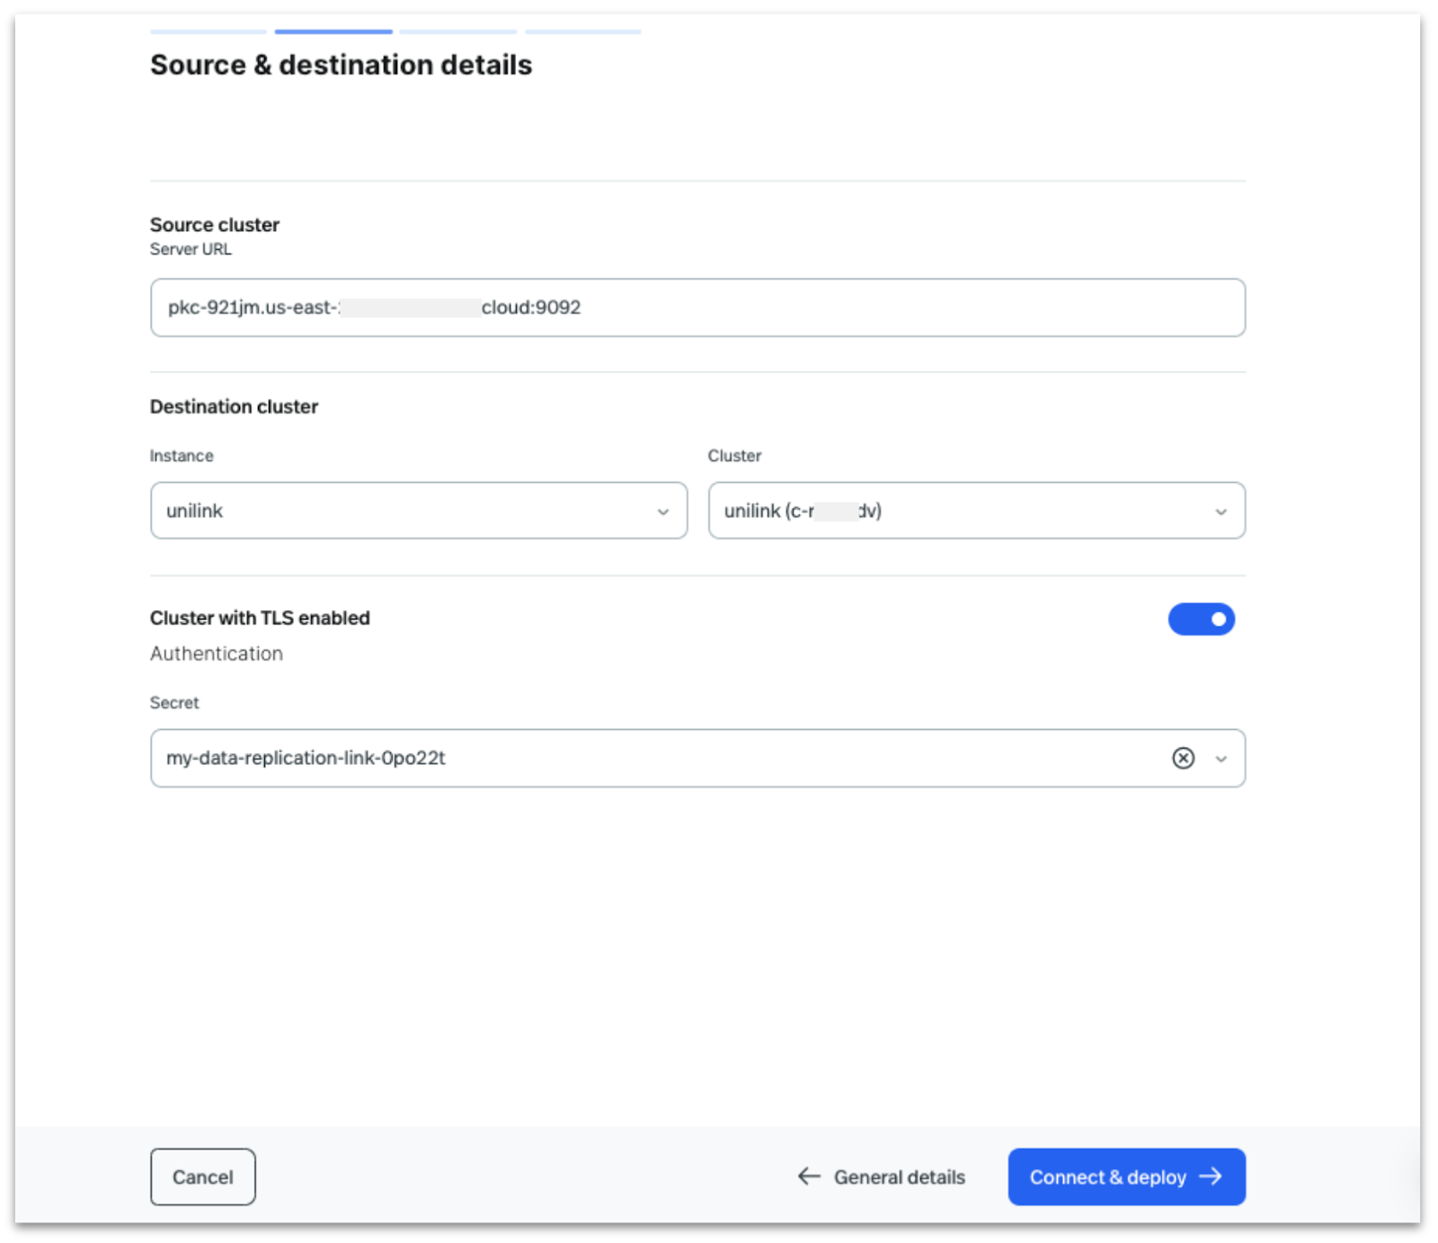Disable the Cluster with TLS enabled toggle
Image resolution: width=1438 pixels, height=1243 pixels.
[1201, 618]
